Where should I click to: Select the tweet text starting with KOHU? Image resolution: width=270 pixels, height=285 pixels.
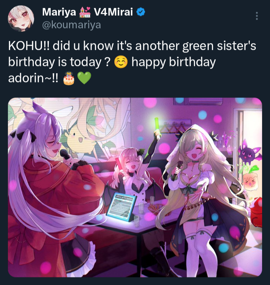coord(132,62)
